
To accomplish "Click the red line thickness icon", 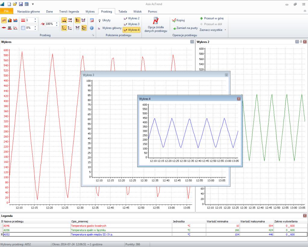I will pos(23,20).
